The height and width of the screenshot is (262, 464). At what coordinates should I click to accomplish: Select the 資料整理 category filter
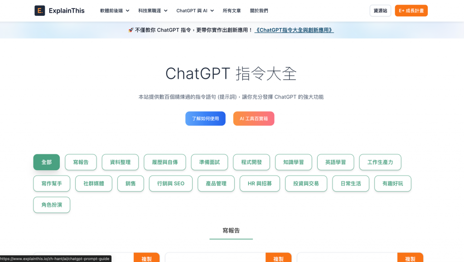click(120, 162)
